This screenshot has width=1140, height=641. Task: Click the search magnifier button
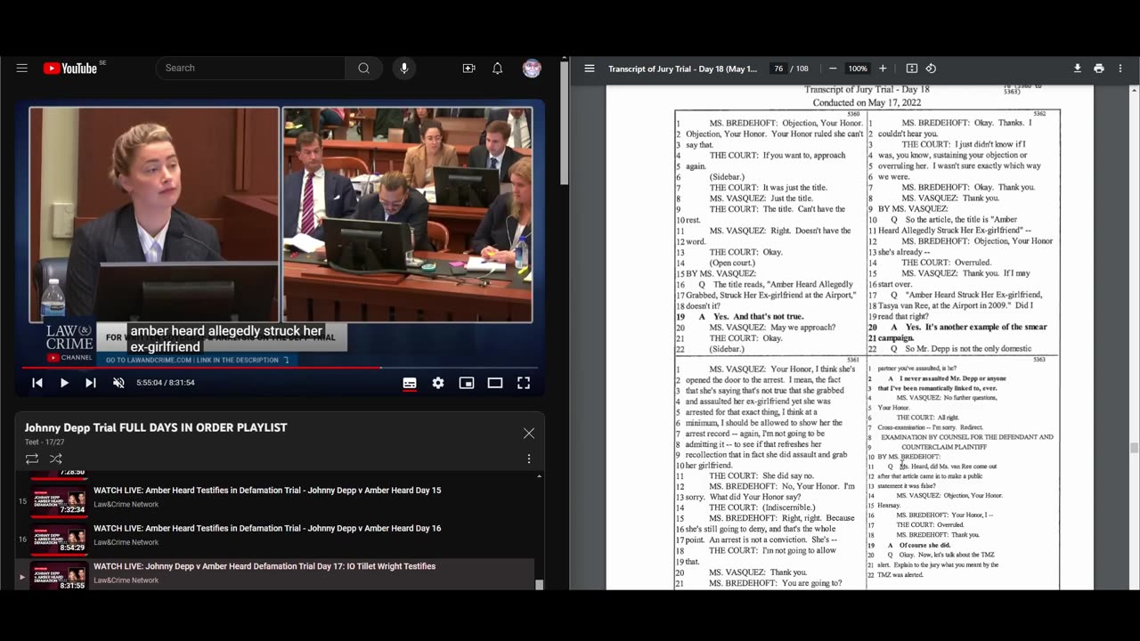point(363,69)
